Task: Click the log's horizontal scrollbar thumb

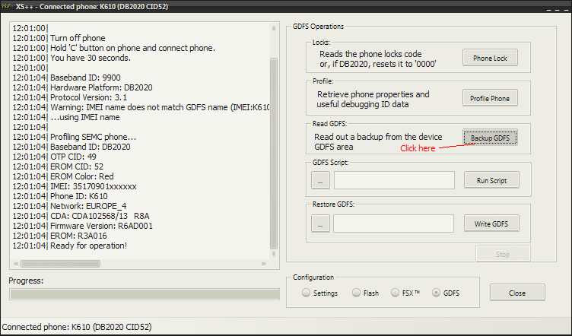Action: point(61,264)
